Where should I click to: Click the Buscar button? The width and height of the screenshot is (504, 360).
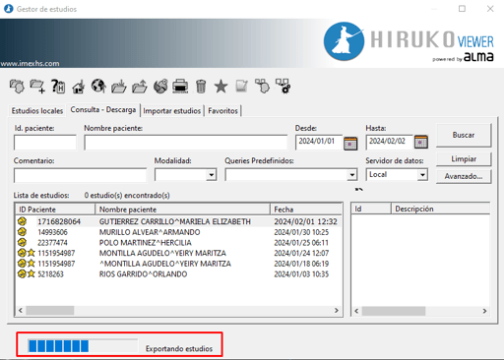click(464, 135)
